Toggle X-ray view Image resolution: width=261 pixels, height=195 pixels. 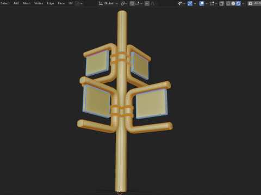(221, 3)
